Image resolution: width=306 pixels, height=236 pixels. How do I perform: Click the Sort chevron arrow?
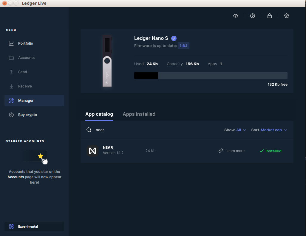[285, 130]
